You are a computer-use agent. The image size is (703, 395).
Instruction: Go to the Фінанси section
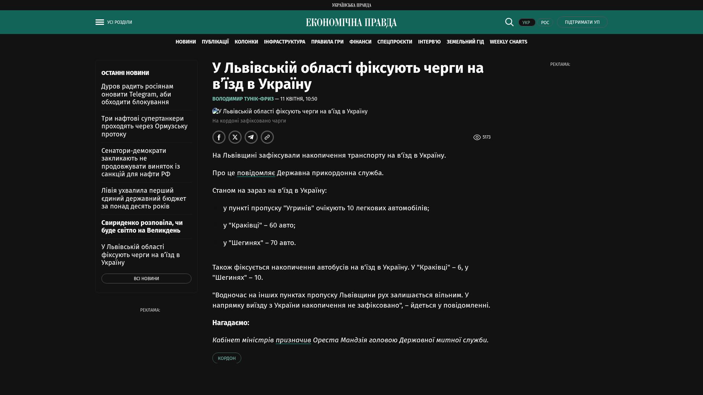[360, 42]
